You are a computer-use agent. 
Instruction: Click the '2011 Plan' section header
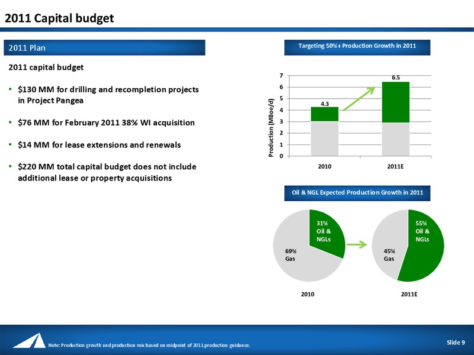pos(104,48)
